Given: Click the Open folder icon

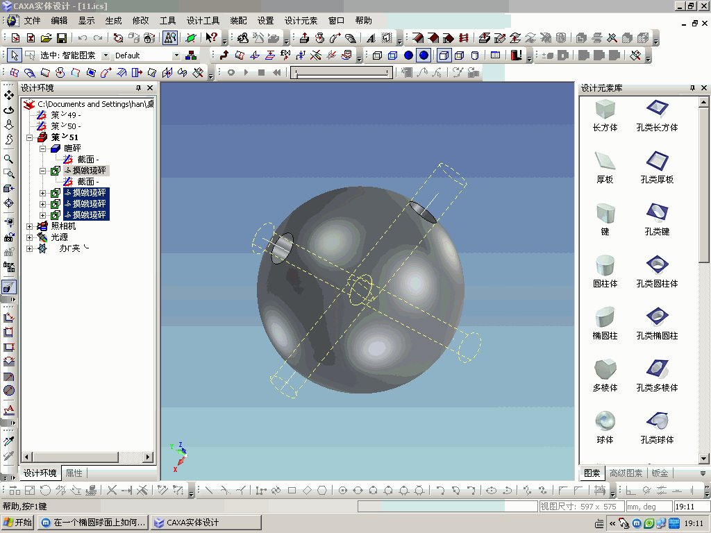Looking at the screenshot, I should tap(46, 38).
